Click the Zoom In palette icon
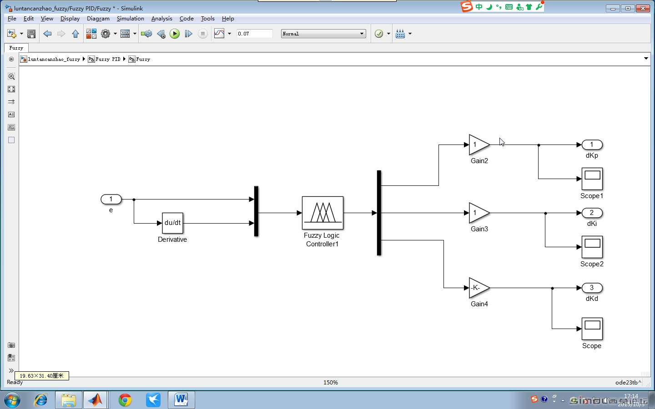 tap(11, 76)
